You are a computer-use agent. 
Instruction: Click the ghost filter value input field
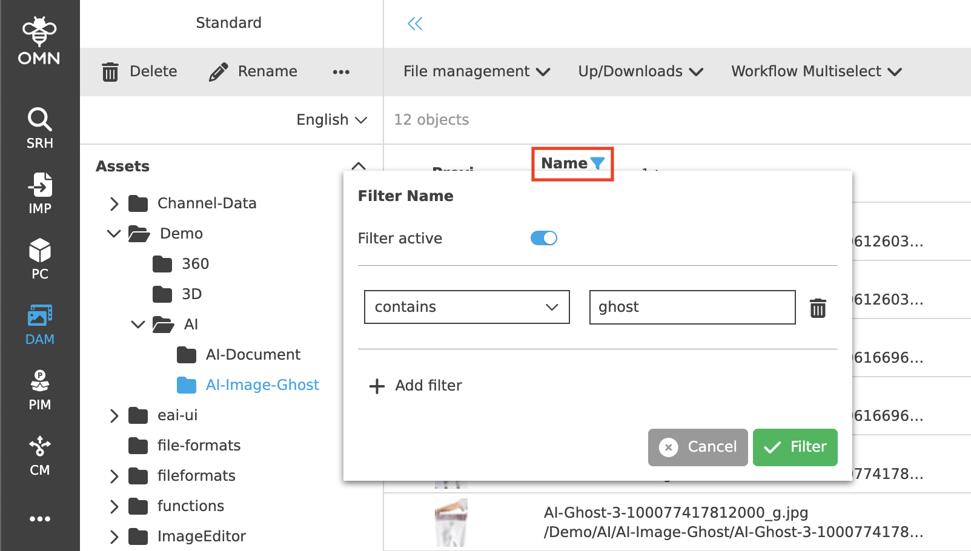(692, 307)
